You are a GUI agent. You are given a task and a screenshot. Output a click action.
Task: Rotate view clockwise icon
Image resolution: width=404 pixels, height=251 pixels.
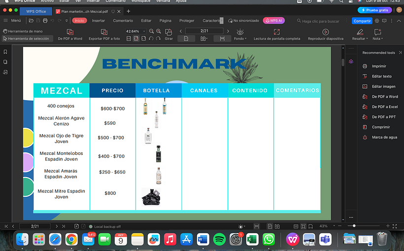[x=158, y=38]
